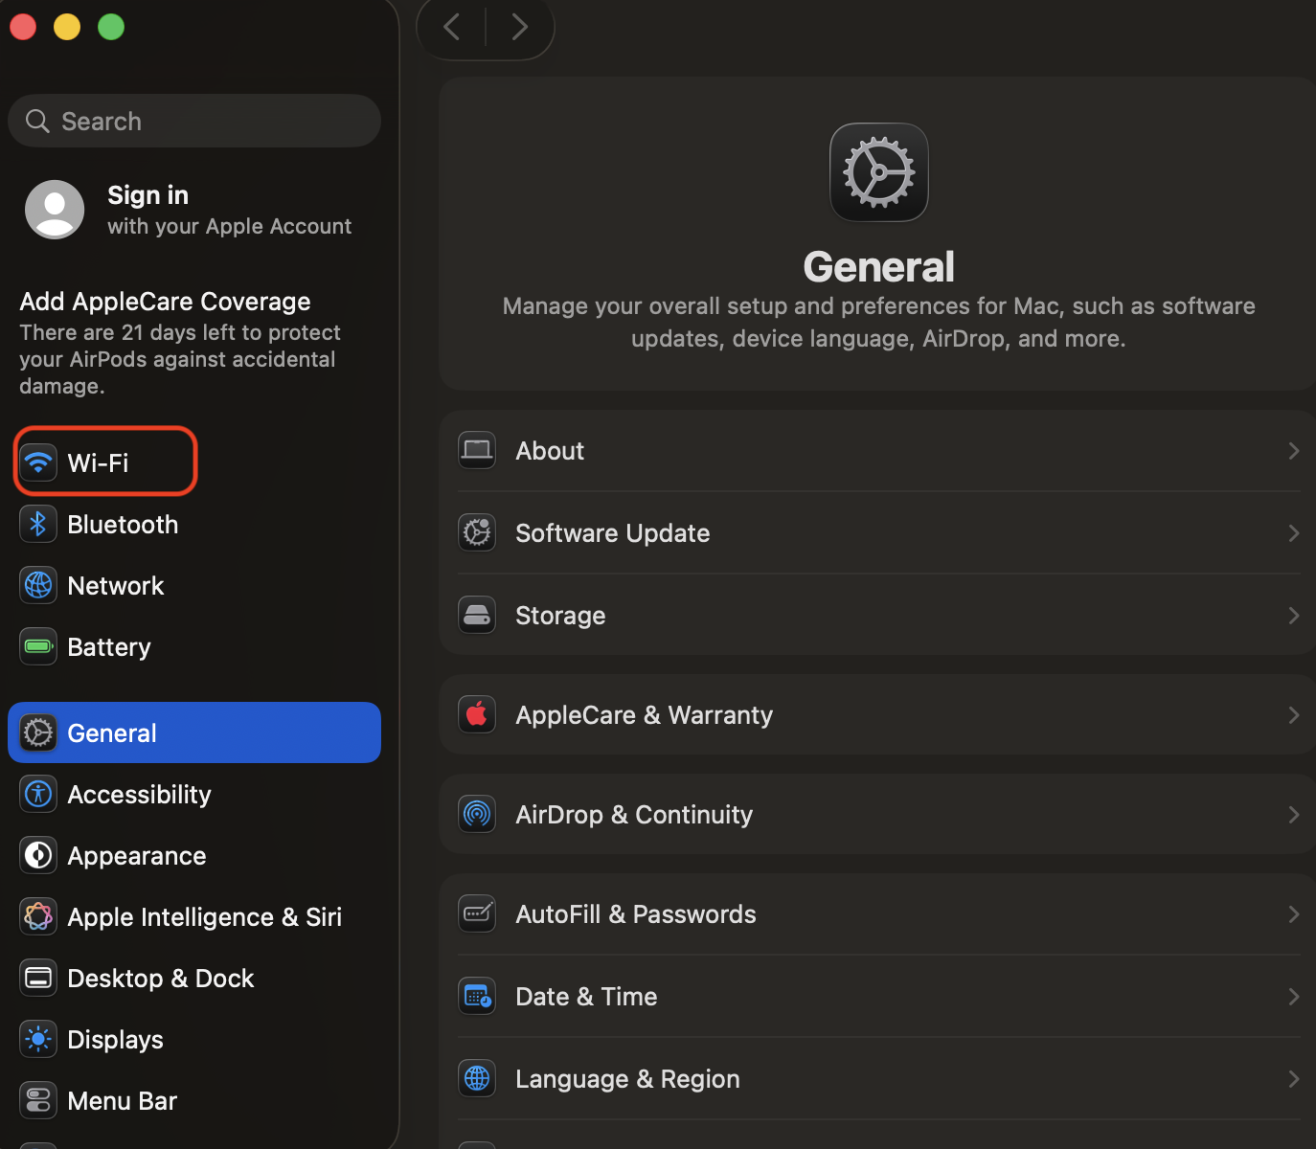Click the Apple Intelligence & Siri icon

(38, 916)
